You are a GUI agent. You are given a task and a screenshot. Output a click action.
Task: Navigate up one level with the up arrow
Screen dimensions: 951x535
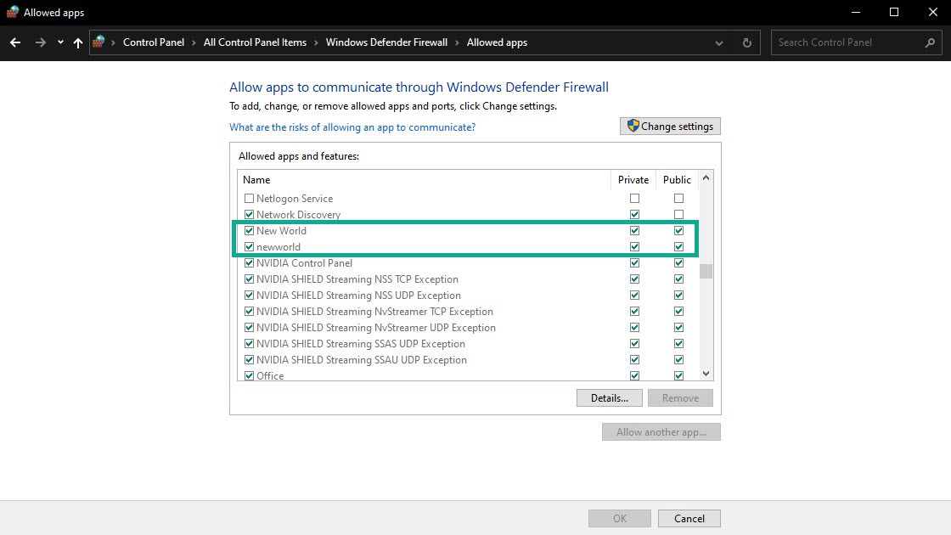[x=77, y=42]
